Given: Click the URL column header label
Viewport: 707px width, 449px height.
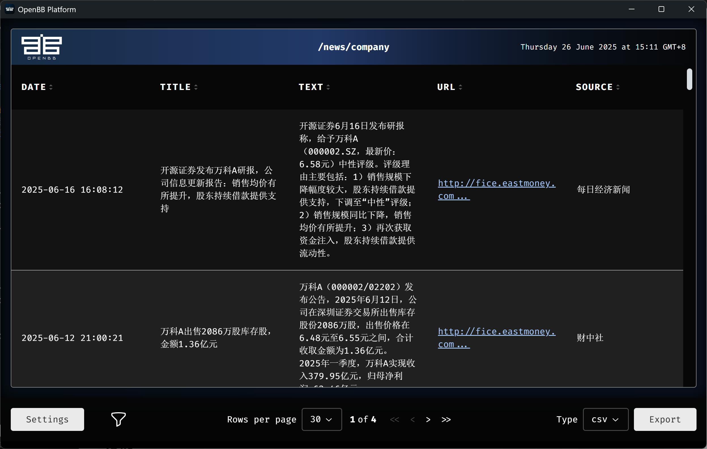Looking at the screenshot, I should [x=446, y=87].
